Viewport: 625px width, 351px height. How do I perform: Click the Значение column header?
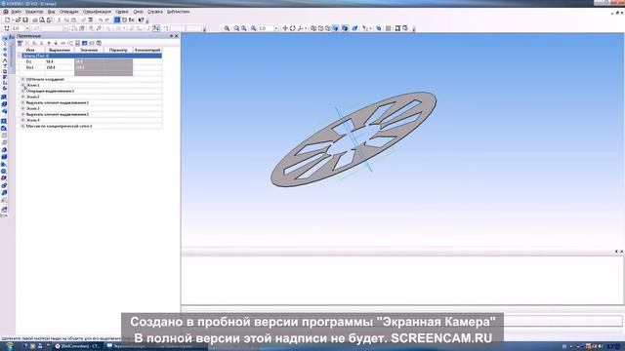tap(89, 50)
